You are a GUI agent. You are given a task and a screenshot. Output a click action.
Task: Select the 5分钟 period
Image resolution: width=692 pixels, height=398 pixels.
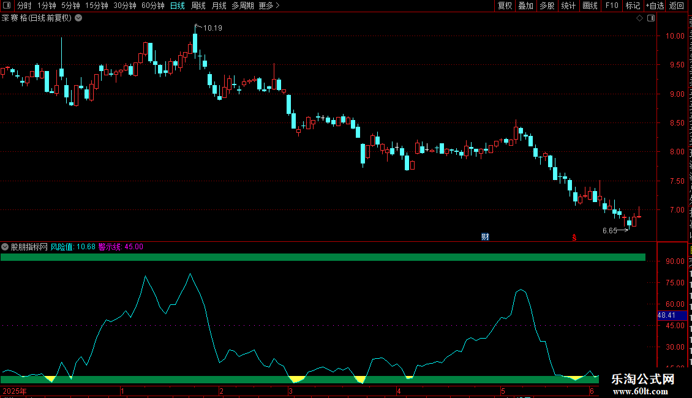pyautogui.click(x=70, y=6)
